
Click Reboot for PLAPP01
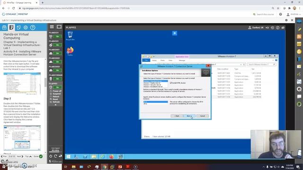click(x=55, y=96)
